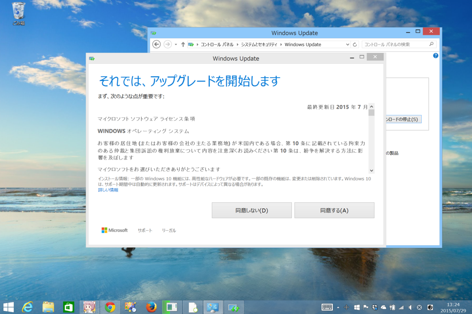Open the Windows Store taskbar icon
This screenshot has width=472, height=314.
(x=69, y=307)
